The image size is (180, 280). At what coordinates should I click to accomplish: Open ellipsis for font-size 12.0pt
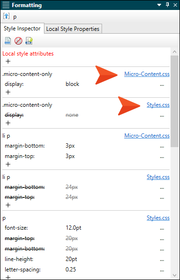(162, 229)
